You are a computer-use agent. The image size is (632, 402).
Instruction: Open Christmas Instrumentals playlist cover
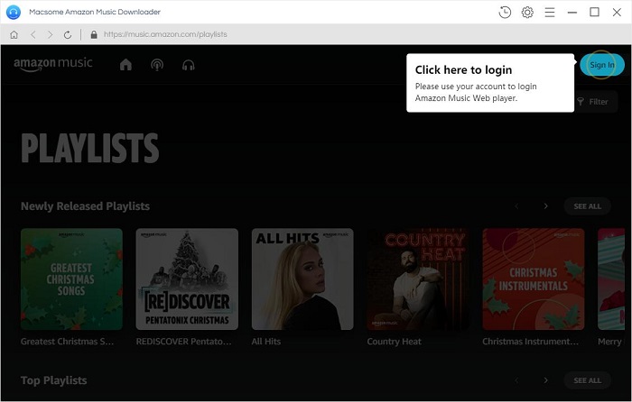534,279
